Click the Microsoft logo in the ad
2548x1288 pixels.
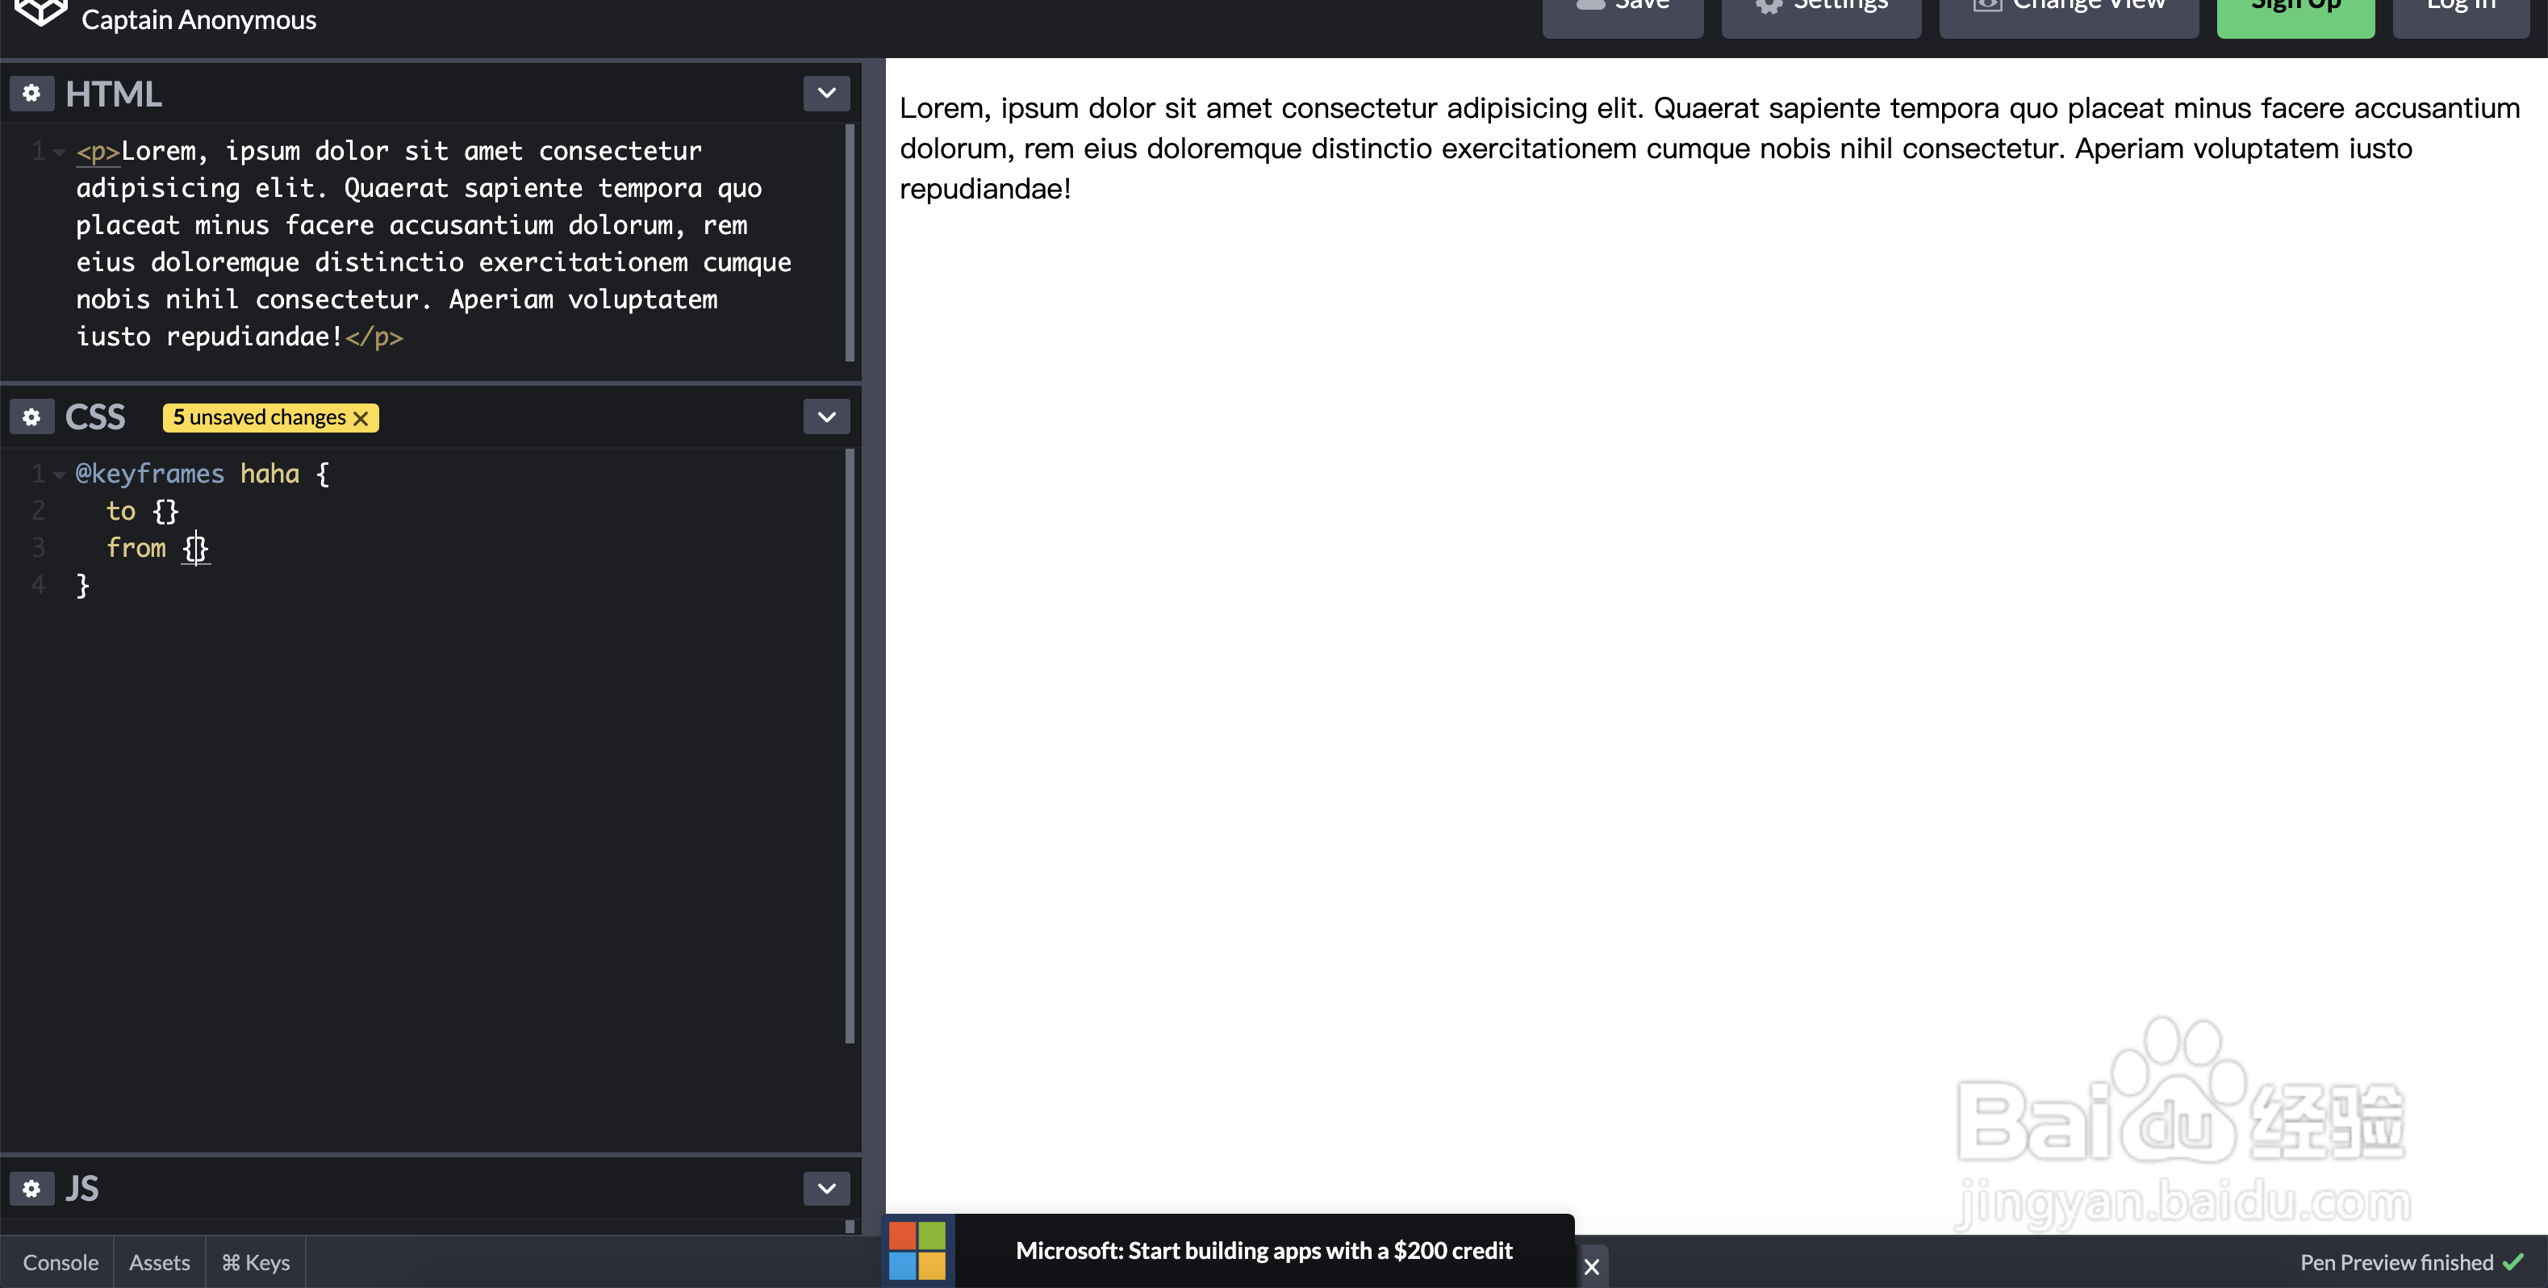pyautogui.click(x=917, y=1250)
